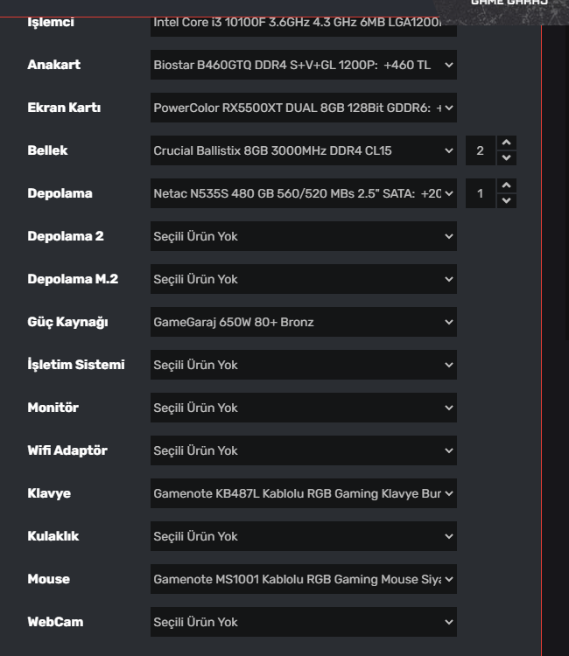Open the Wifi Adaptör dropdown
The height and width of the screenshot is (656, 569).
click(x=303, y=450)
